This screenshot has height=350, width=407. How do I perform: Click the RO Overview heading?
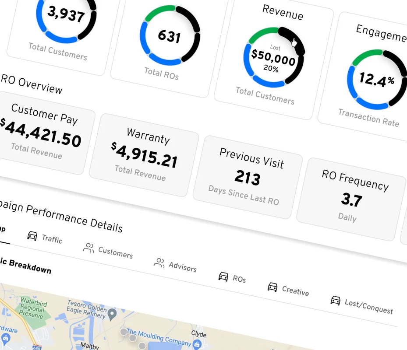point(32,84)
